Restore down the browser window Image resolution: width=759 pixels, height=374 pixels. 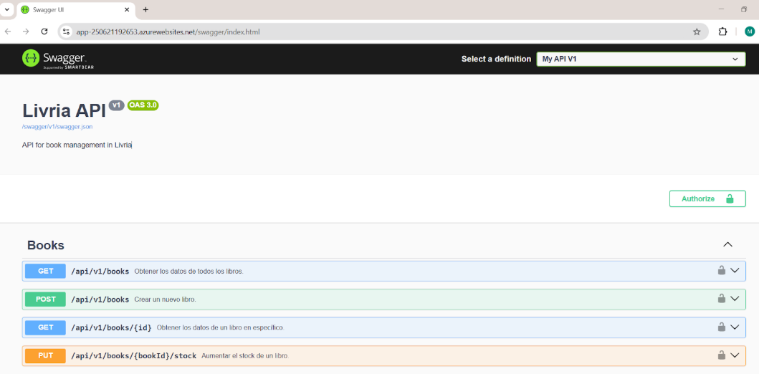pos(744,9)
